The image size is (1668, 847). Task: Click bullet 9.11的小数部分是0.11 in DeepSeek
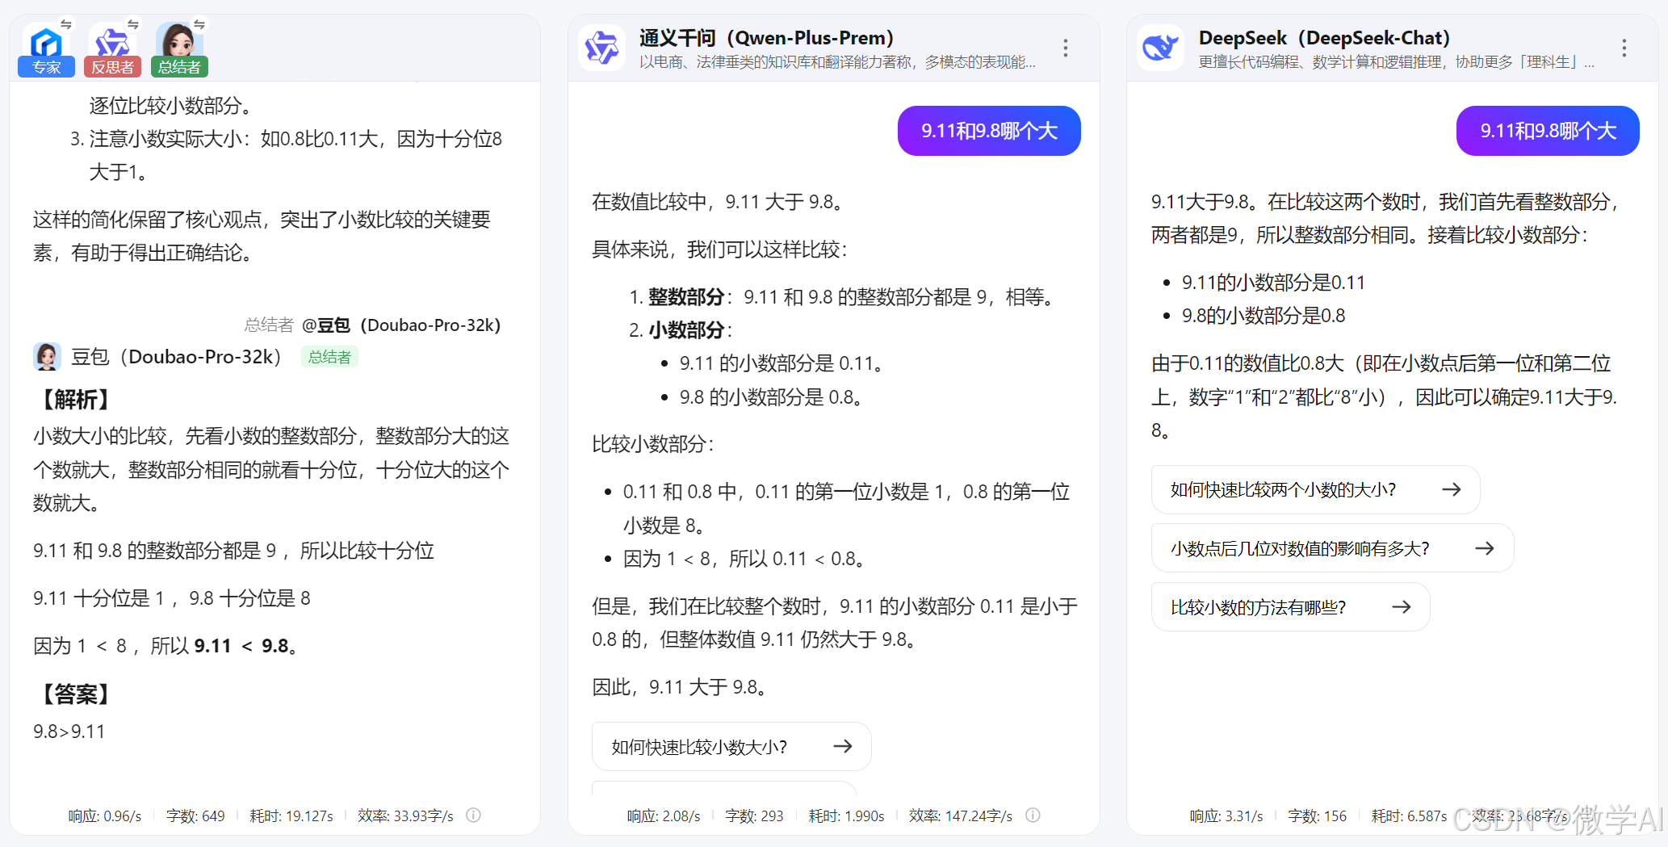[1273, 283]
